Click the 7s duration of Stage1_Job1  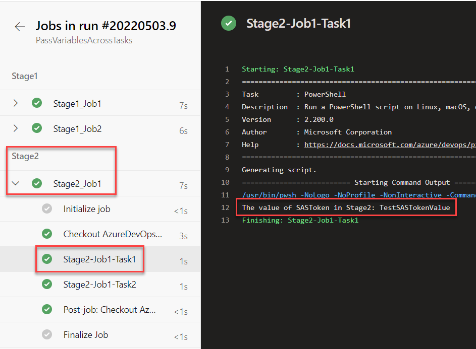click(x=183, y=105)
